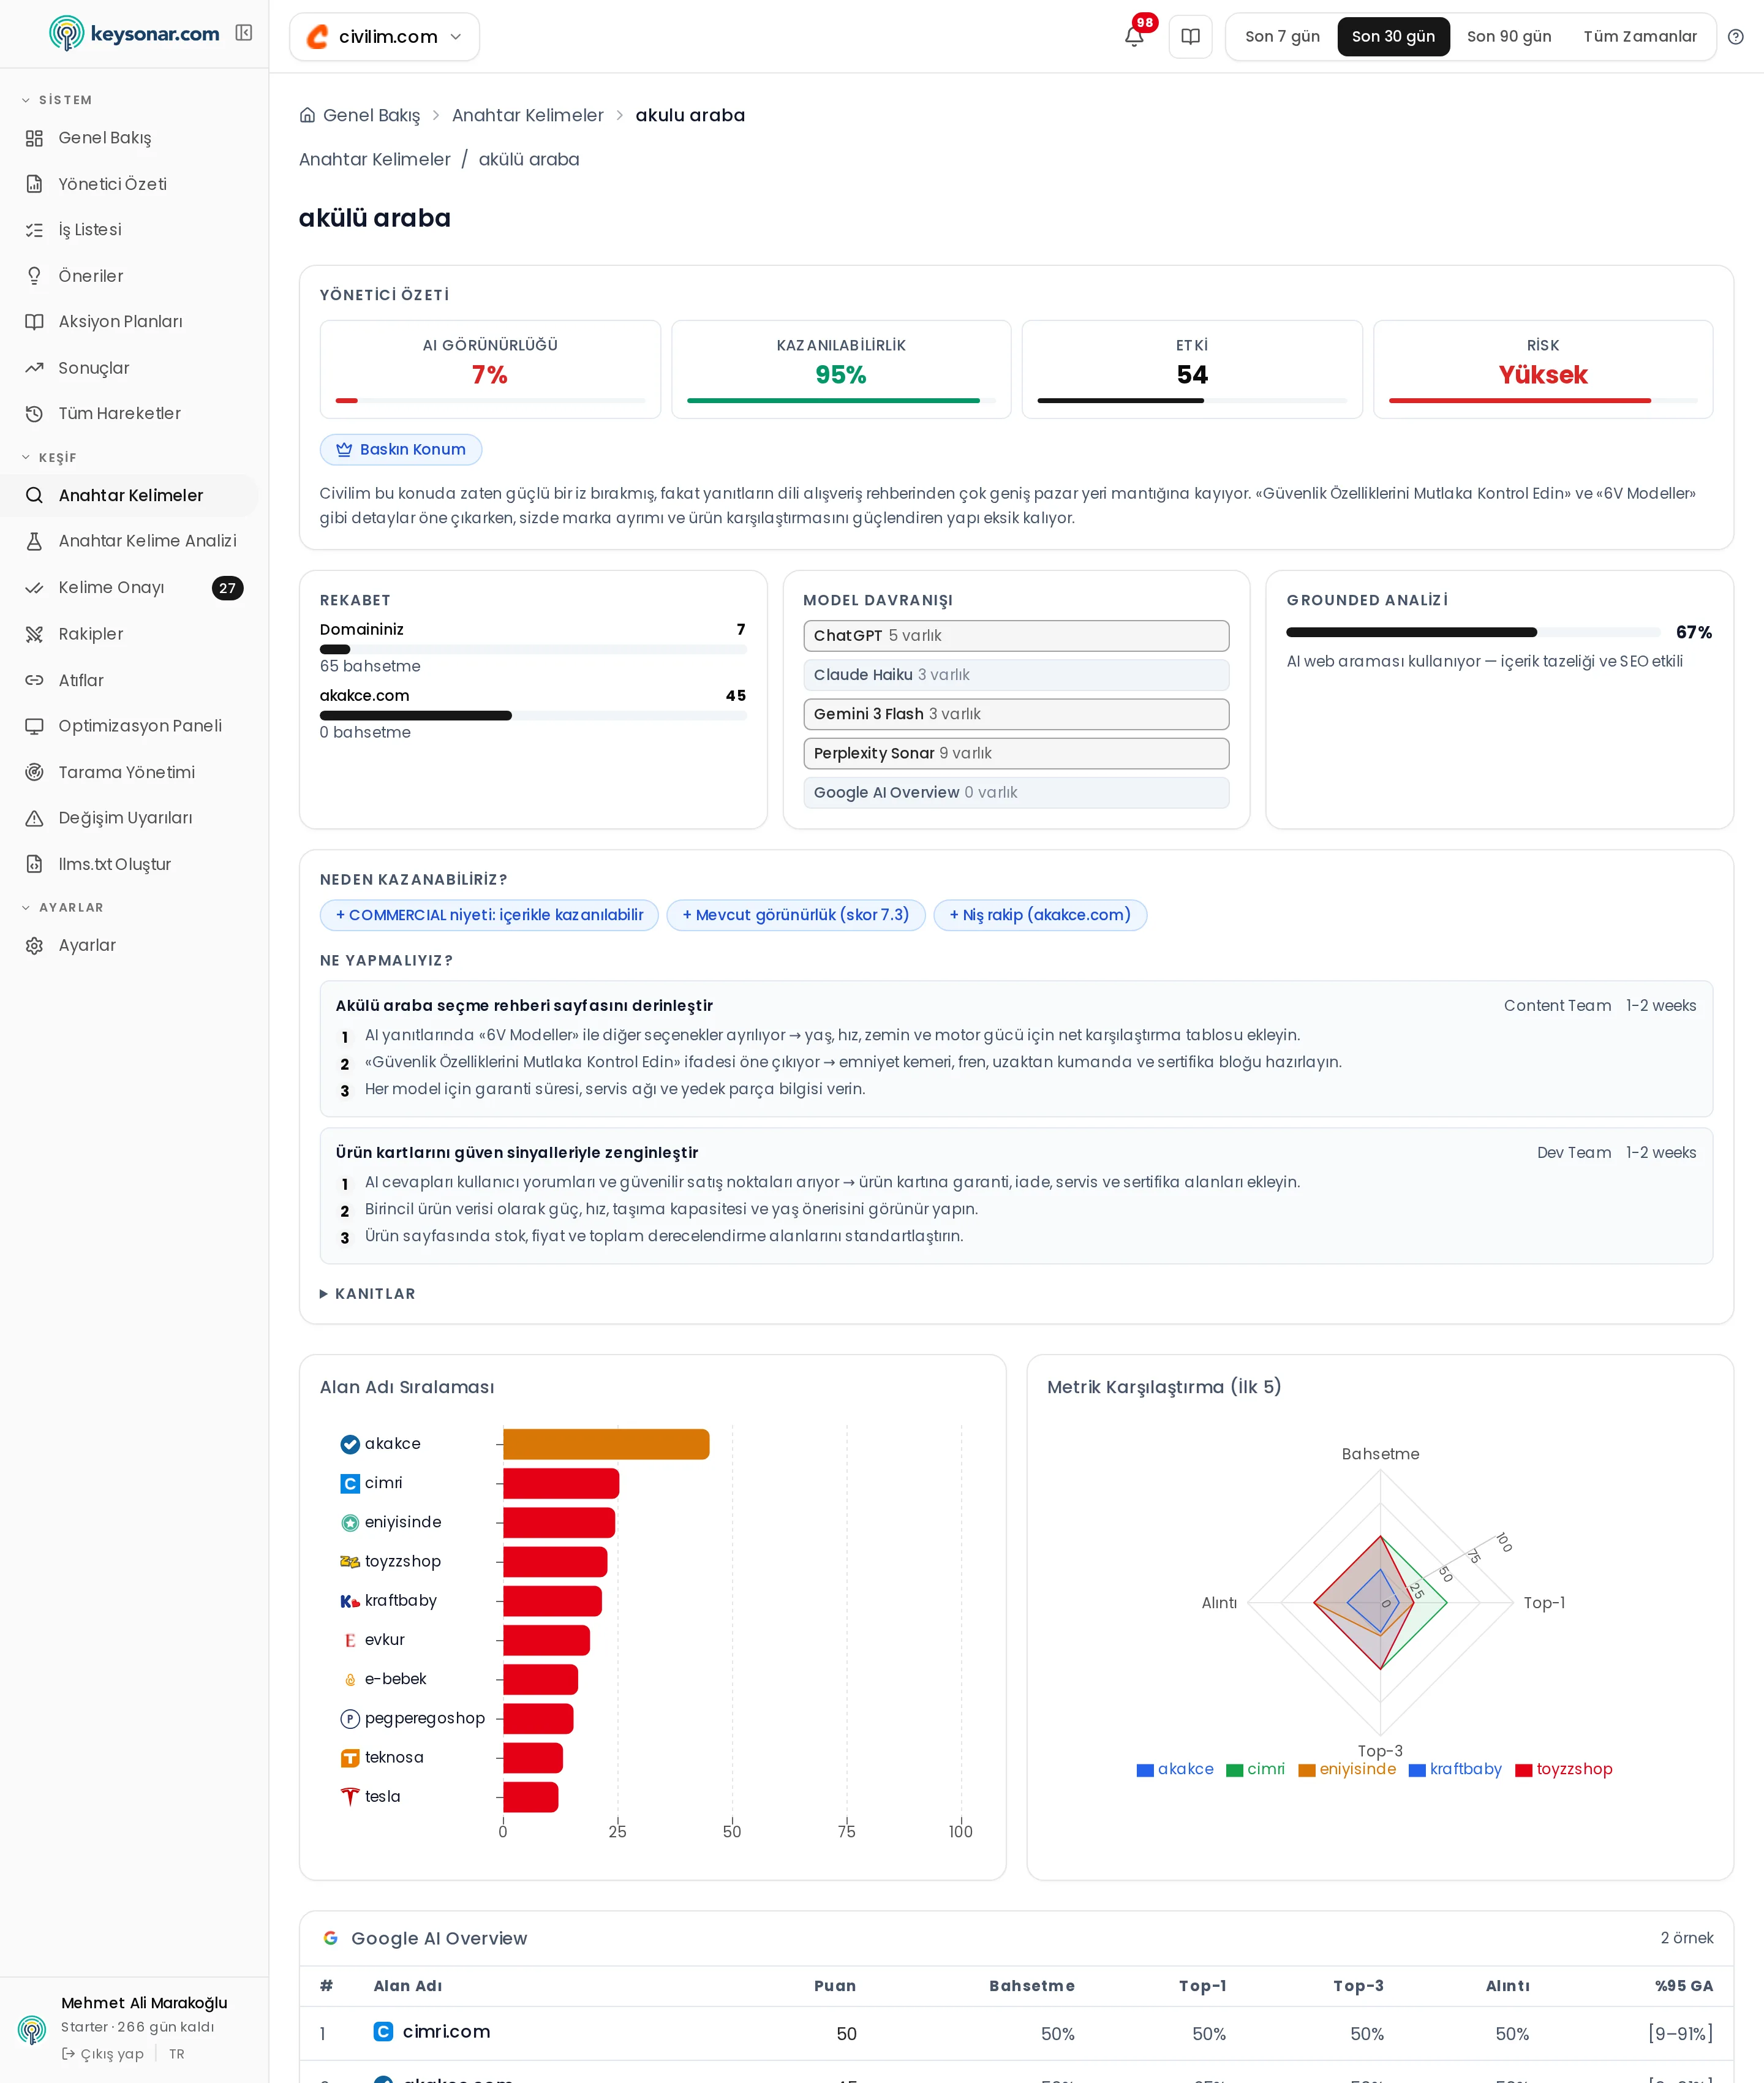Open the book documentation icon
Viewport: 1764px width, 2083px height.
click(1190, 37)
